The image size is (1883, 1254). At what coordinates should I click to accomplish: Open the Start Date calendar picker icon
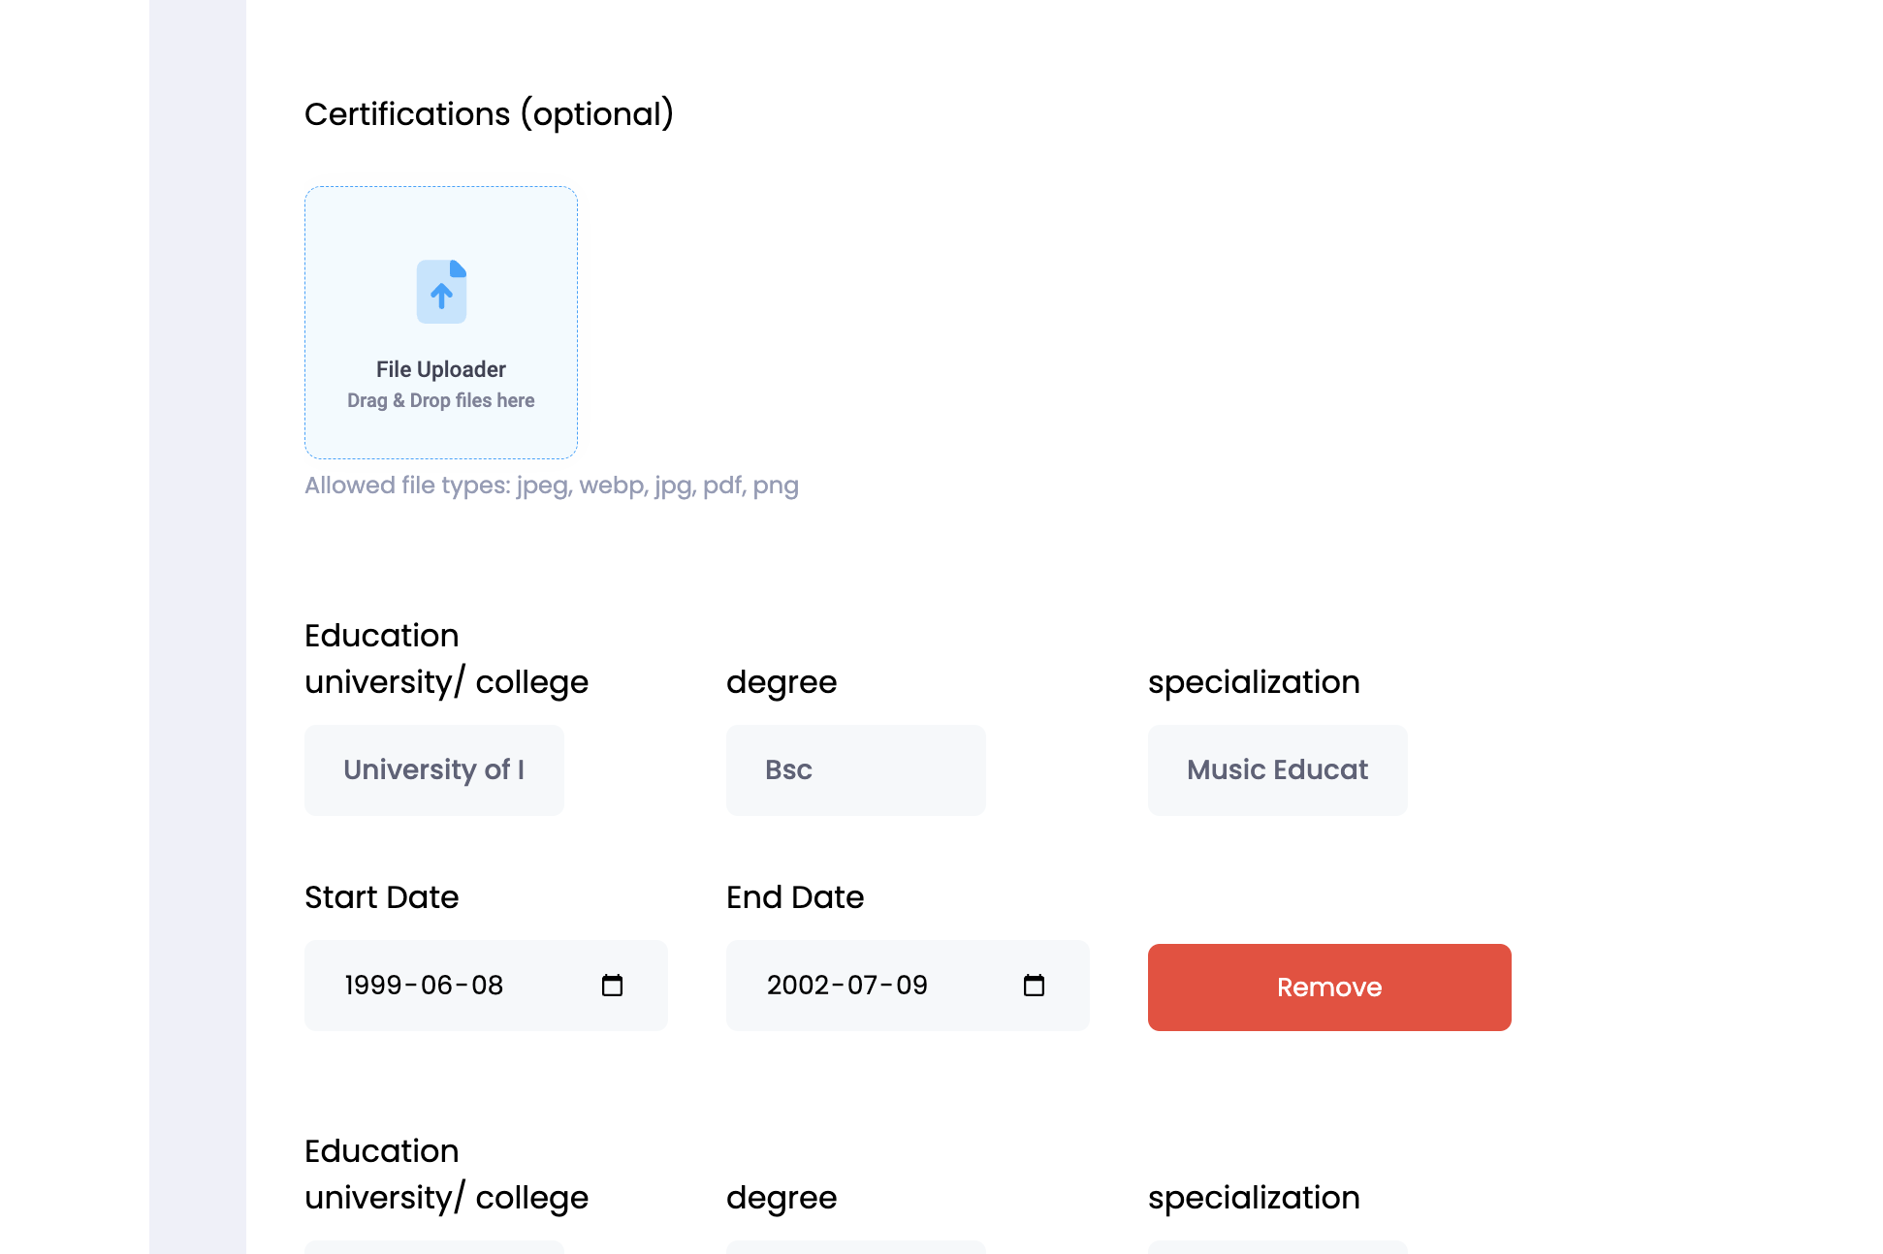pos(612,986)
